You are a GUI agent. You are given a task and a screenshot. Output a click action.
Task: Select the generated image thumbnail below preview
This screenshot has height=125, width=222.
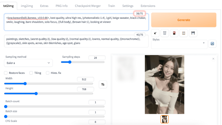(x=165, y=119)
